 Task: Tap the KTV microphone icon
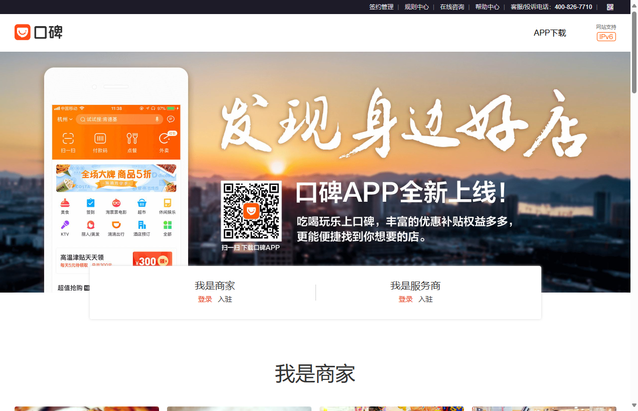(x=65, y=225)
